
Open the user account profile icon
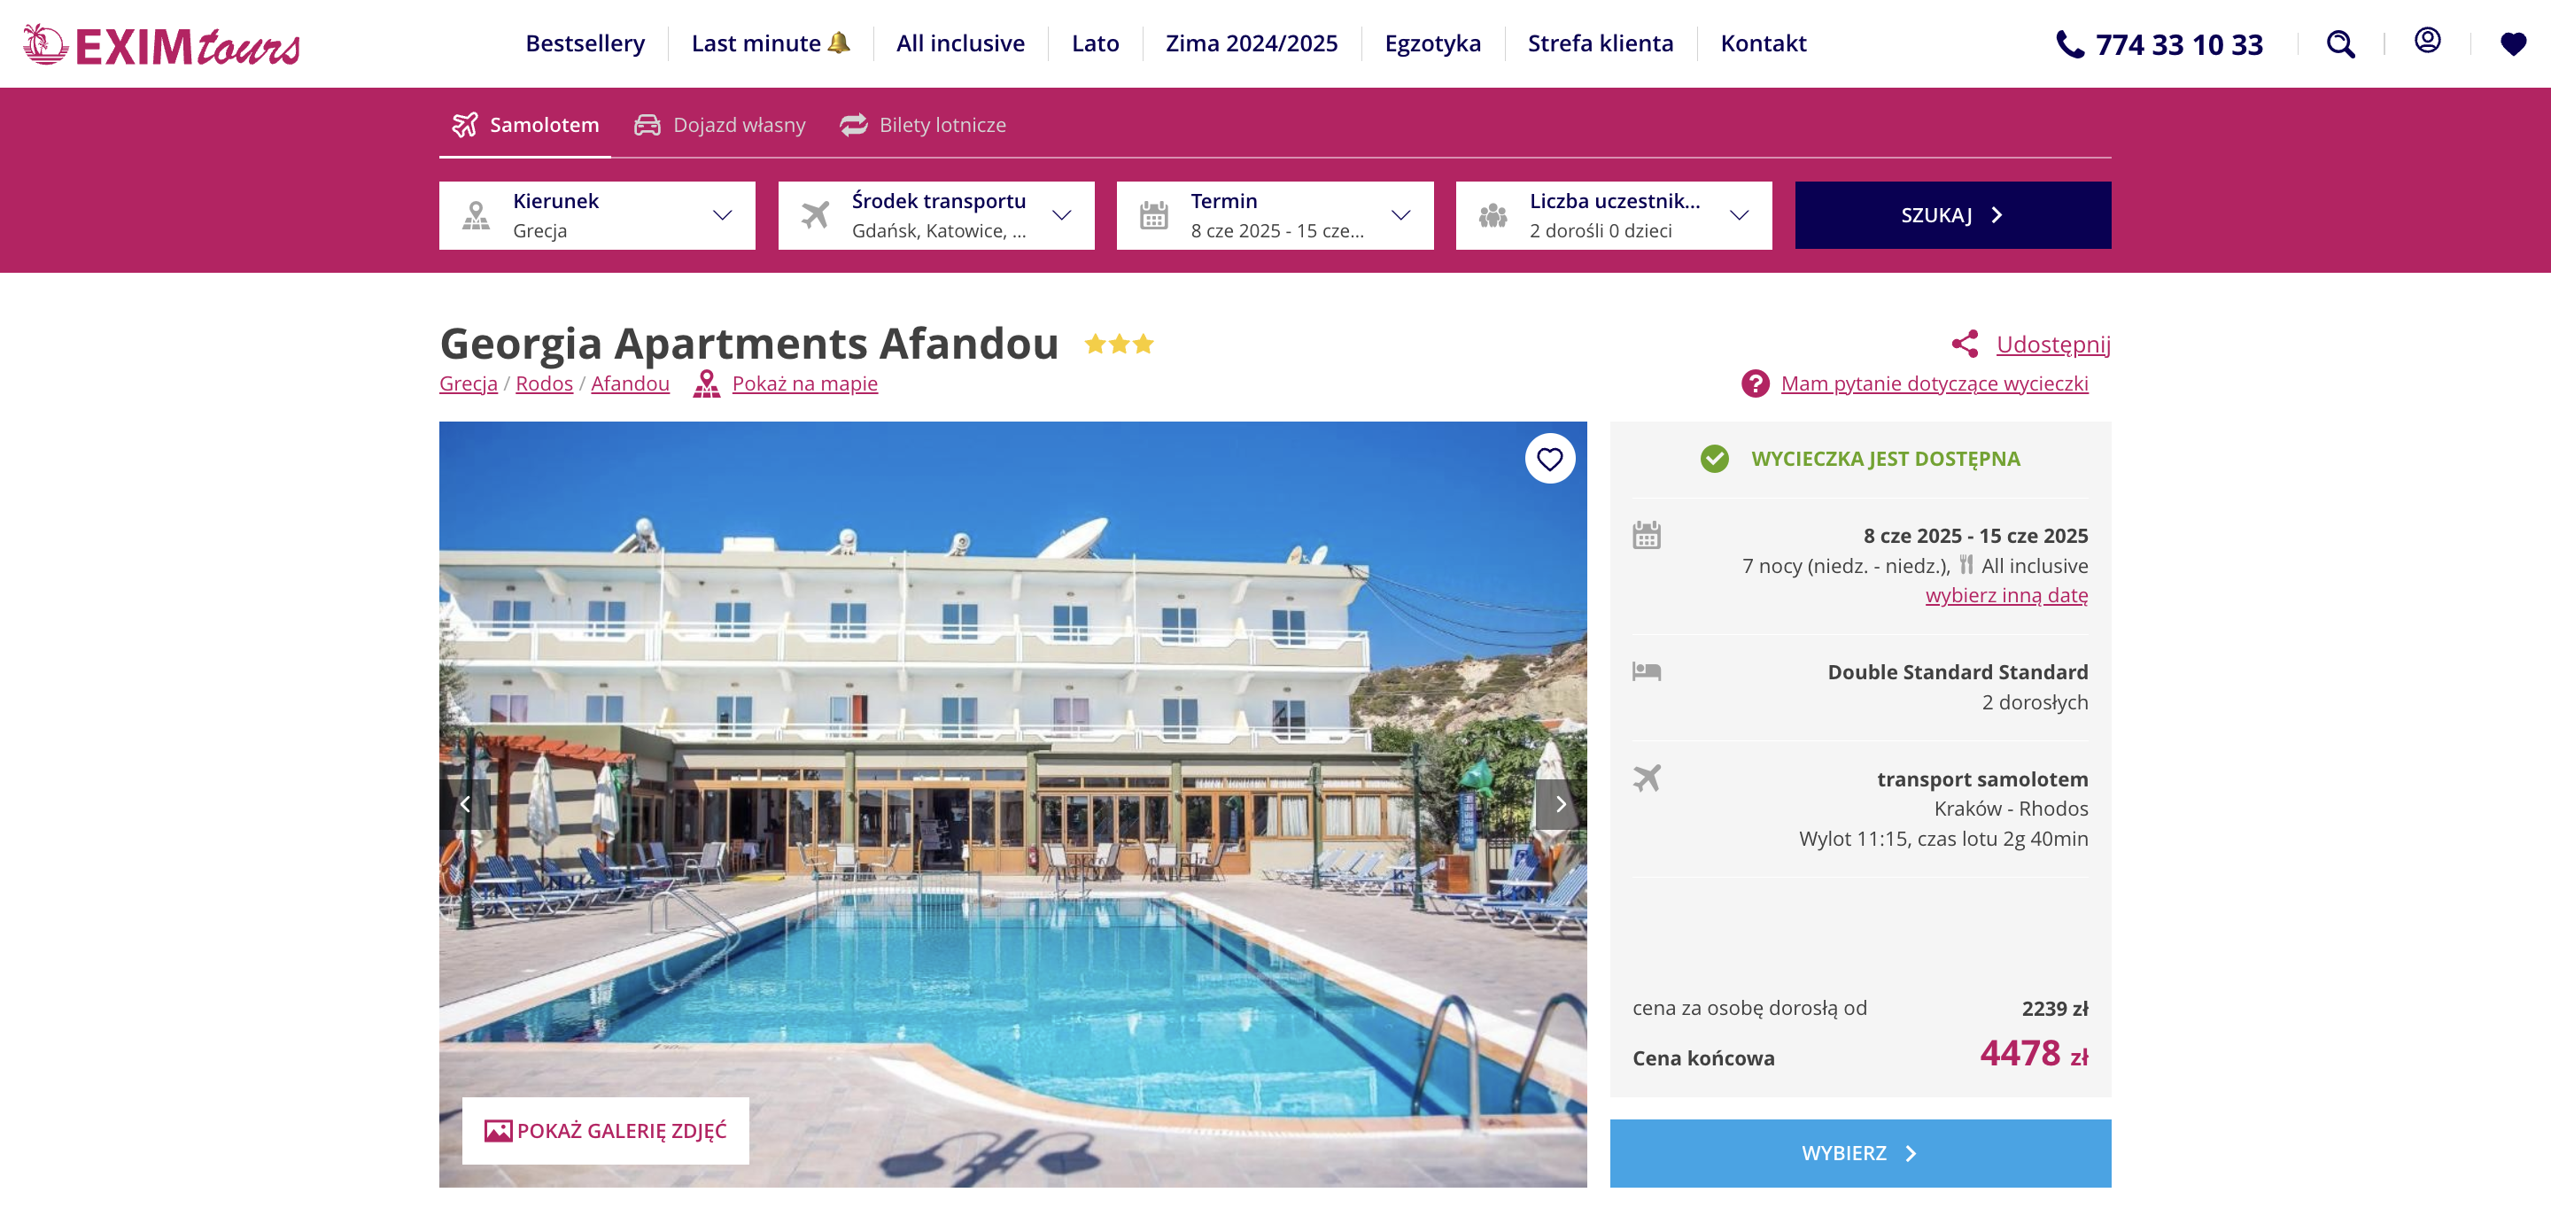point(2427,41)
